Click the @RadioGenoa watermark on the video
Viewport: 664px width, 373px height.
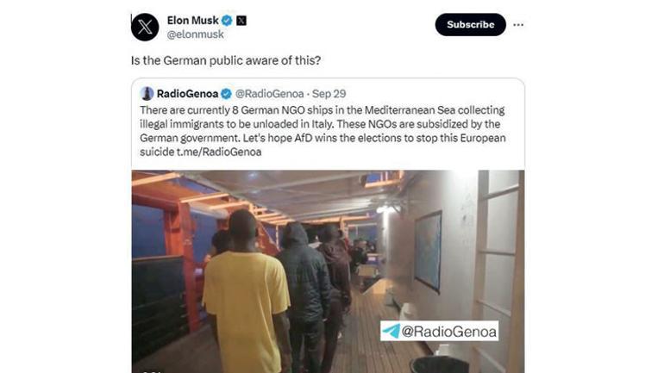click(x=440, y=331)
